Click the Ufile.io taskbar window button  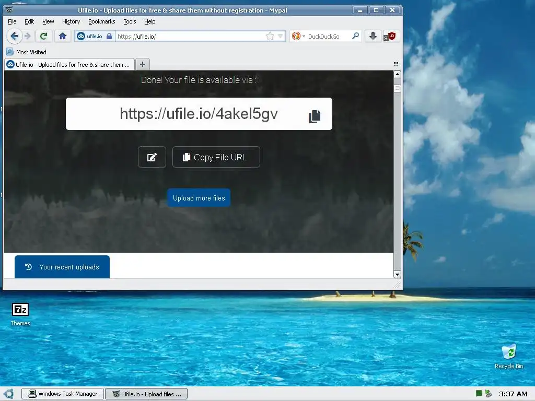tap(146, 394)
